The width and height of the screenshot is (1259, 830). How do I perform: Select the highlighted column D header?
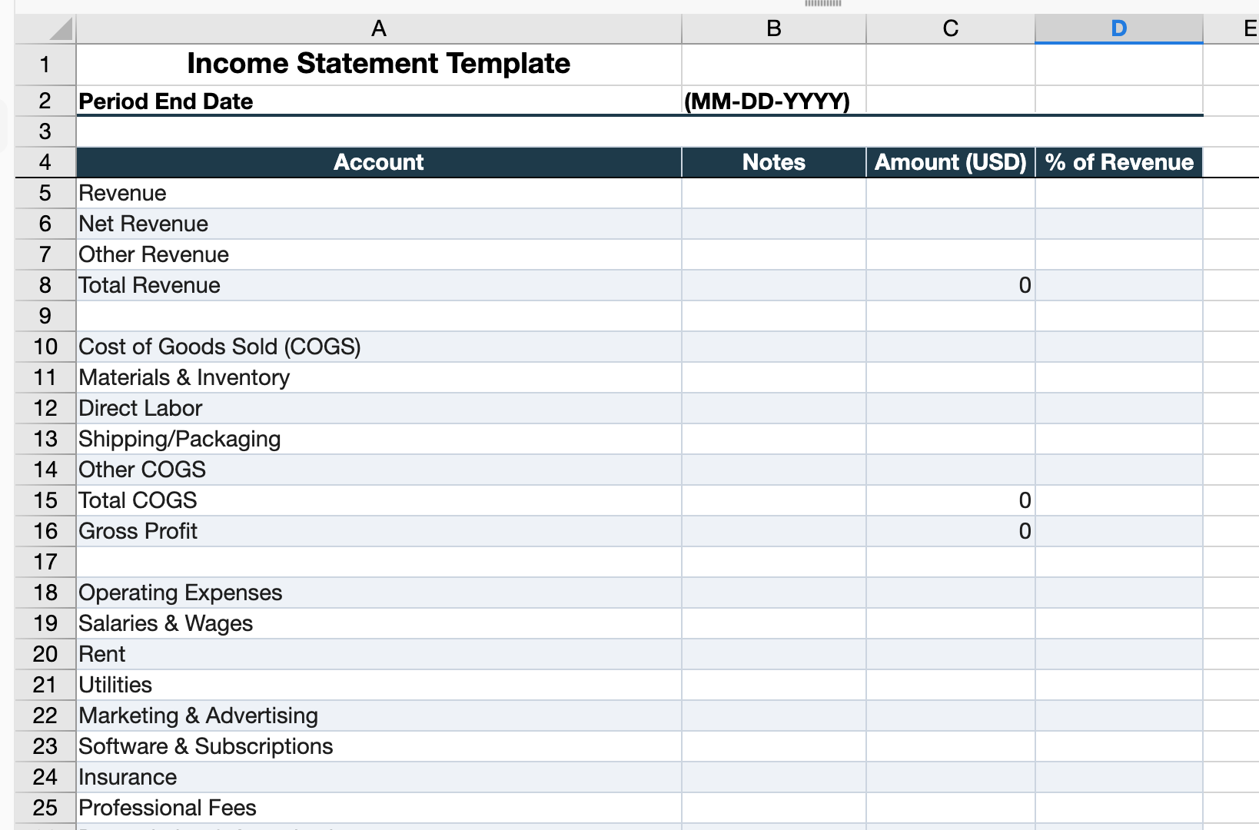(1118, 29)
